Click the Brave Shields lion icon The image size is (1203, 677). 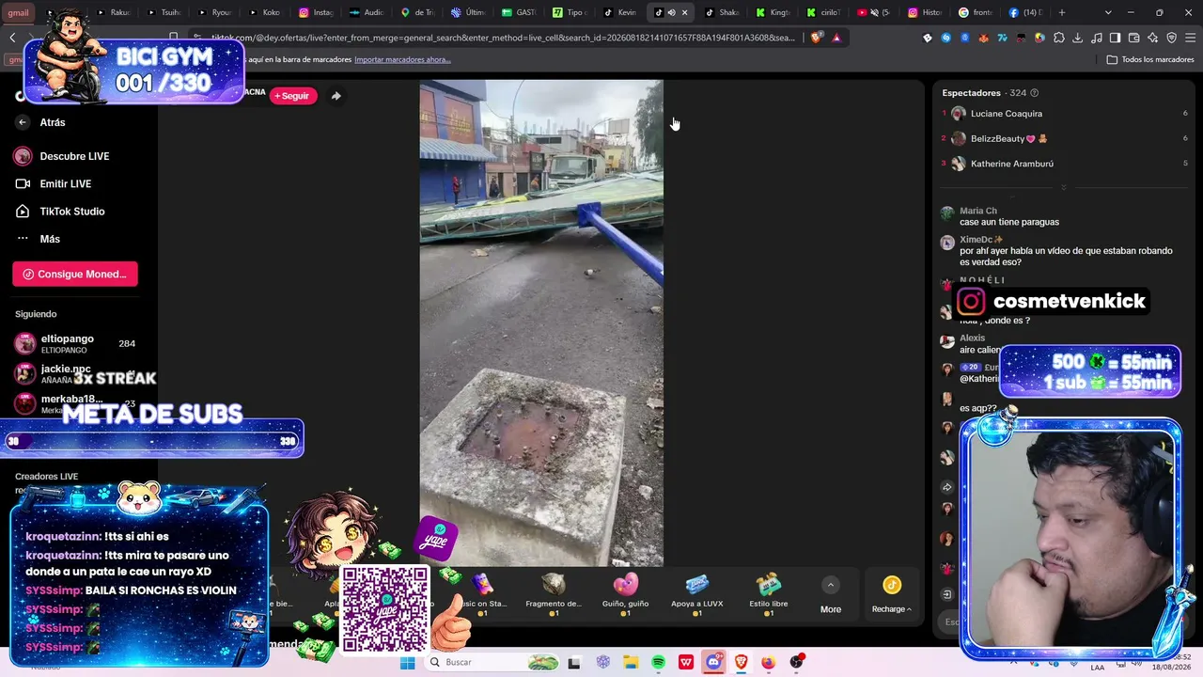click(x=816, y=38)
